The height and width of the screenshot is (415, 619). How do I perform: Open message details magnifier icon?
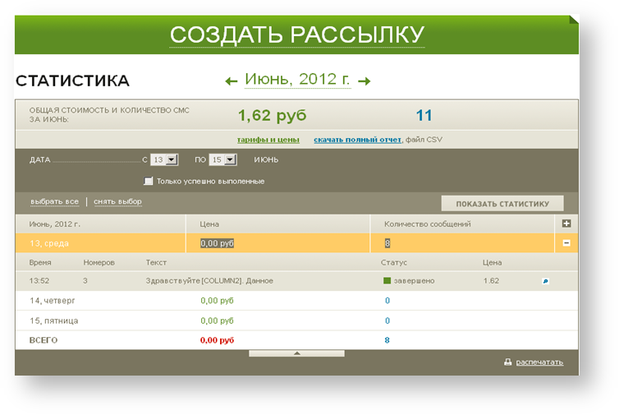[545, 281]
